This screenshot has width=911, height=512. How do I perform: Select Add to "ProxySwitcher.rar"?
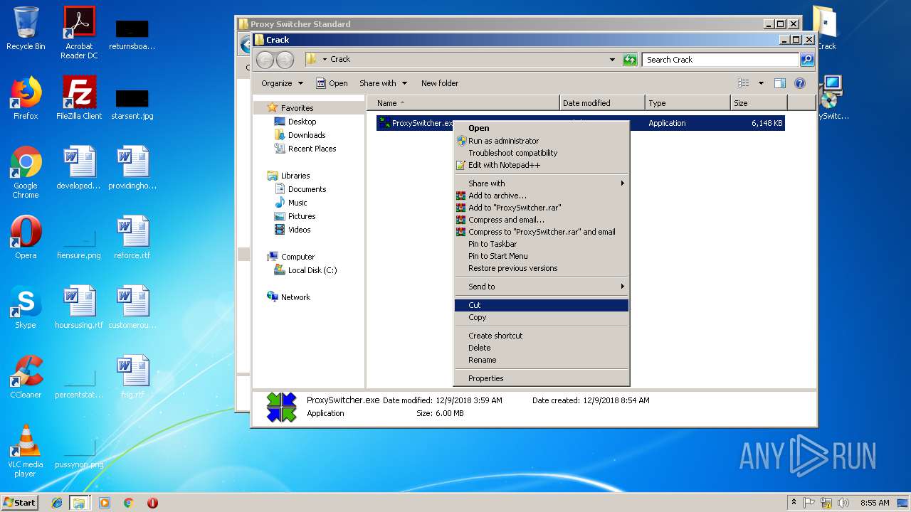pos(542,208)
